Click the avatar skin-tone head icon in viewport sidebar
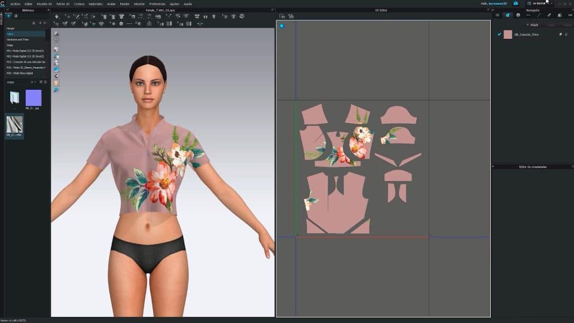 56,83
